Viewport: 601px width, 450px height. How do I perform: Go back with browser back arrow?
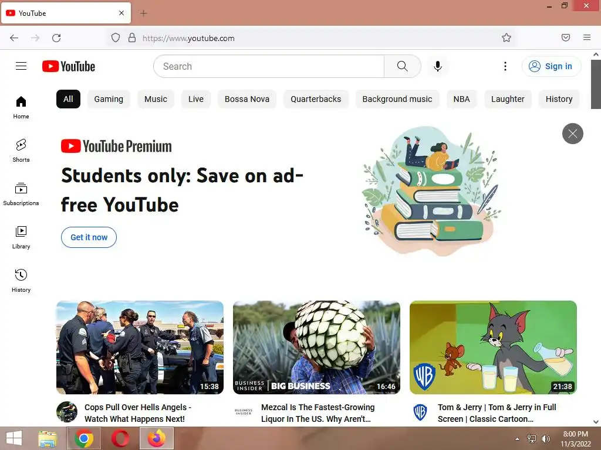(x=14, y=38)
